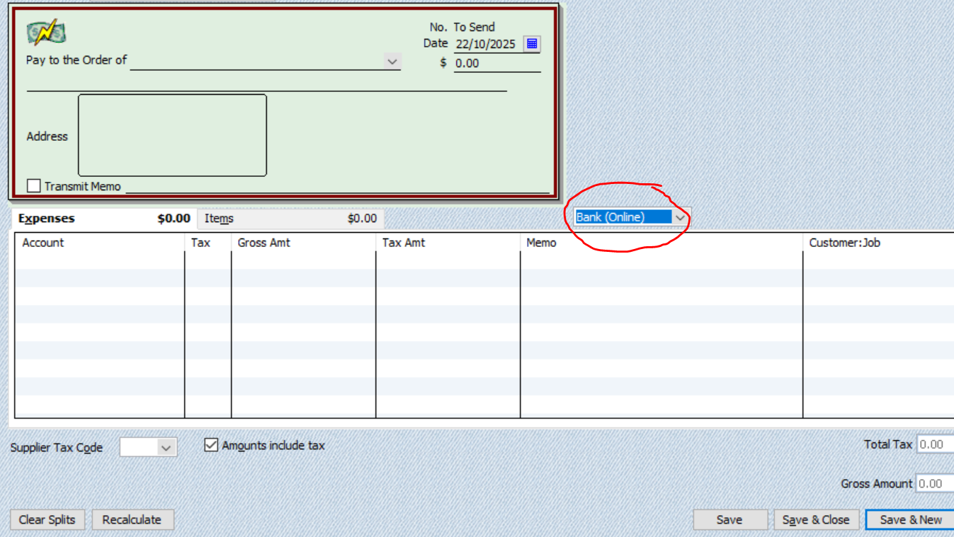Click the dollar amount field 0.00

coord(496,63)
